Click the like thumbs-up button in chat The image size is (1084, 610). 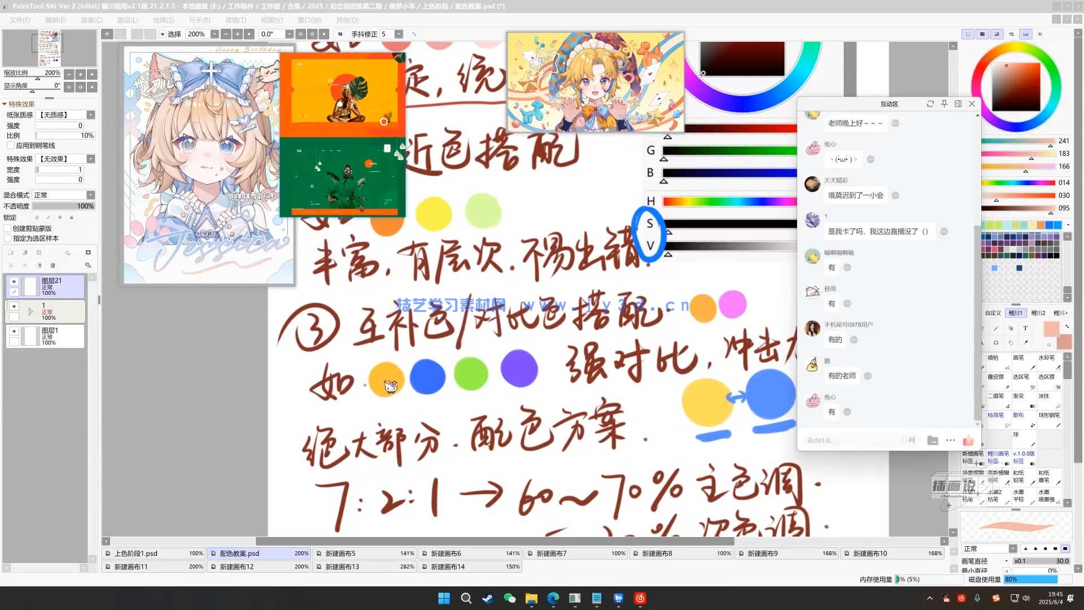pos(969,440)
